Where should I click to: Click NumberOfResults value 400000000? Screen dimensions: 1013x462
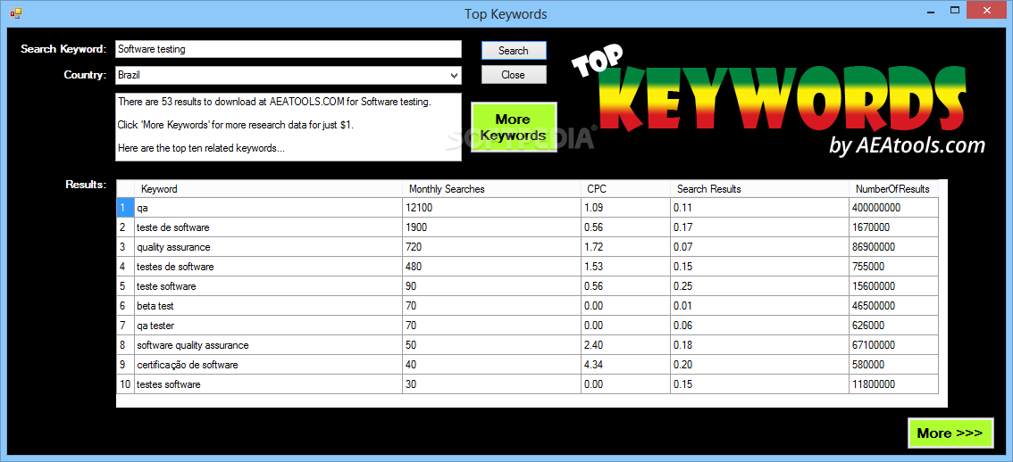[893, 208]
